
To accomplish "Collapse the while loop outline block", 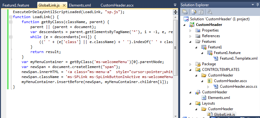I will (11, 37).
